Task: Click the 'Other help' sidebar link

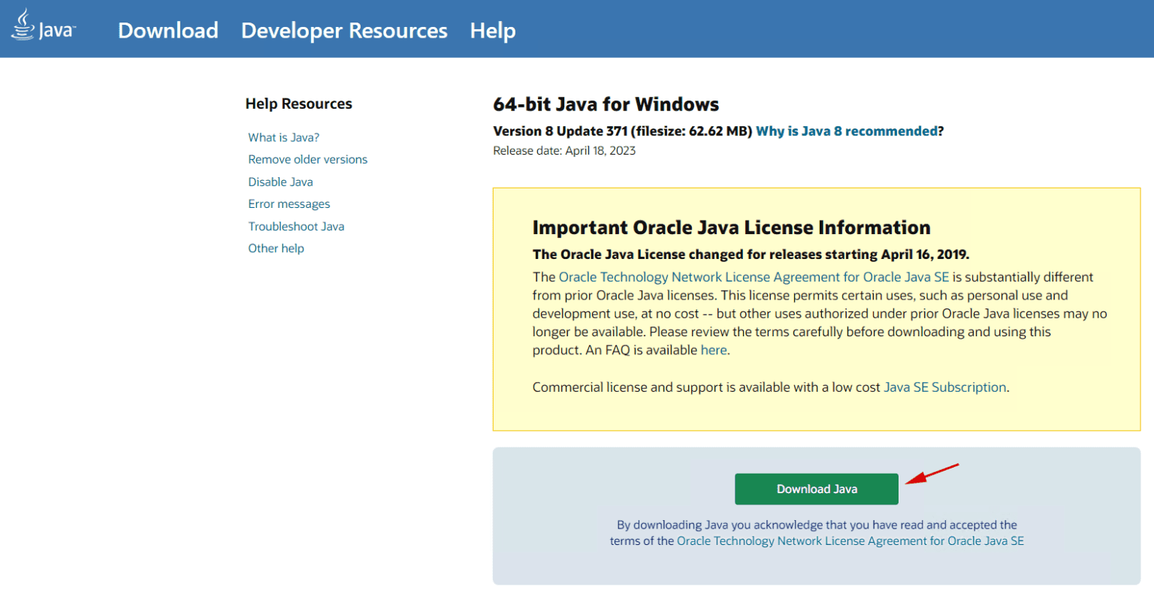Action: (276, 248)
